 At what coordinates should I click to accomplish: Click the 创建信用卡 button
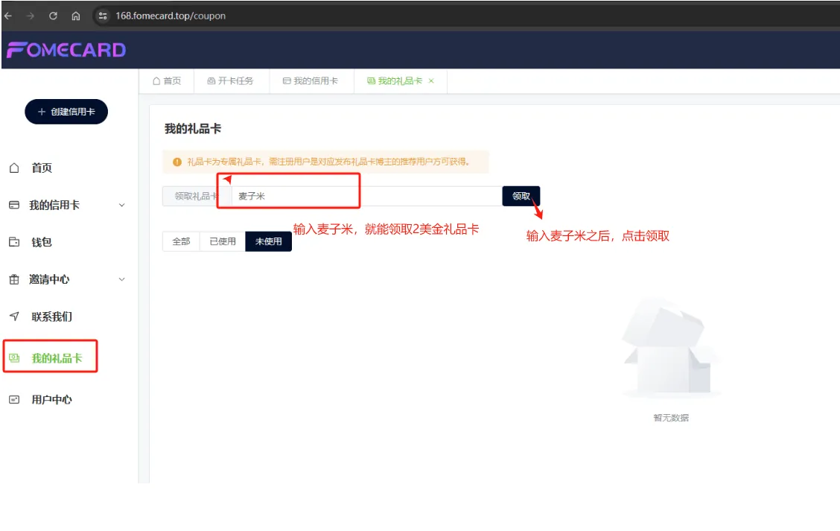66,110
